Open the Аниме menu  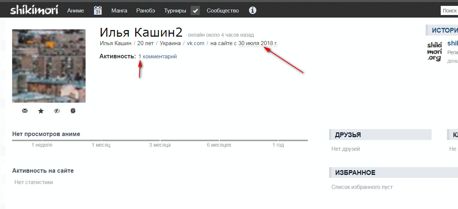tap(75, 11)
